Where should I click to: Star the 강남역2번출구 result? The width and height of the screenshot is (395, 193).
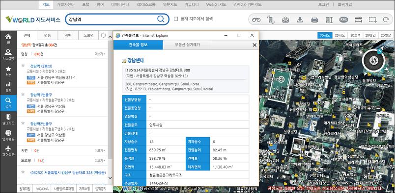tap(23, 123)
